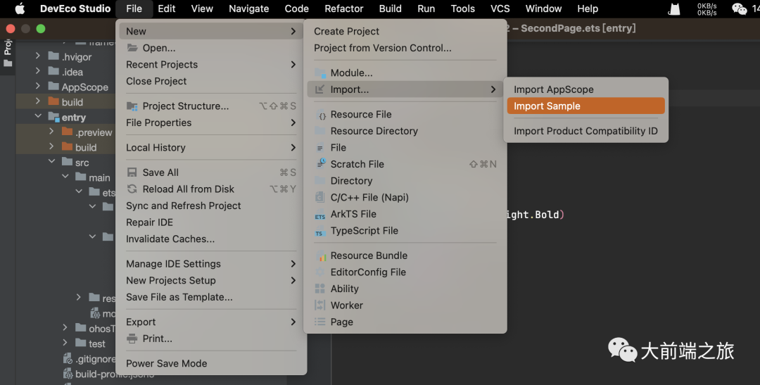Open the Refactor menu in menu bar
Viewport: 760px width, 385px height.
tap(344, 8)
